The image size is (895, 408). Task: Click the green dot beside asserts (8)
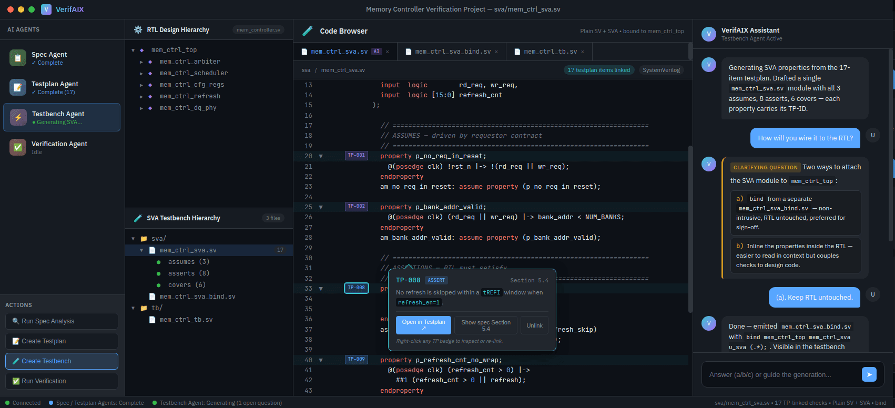(158, 273)
